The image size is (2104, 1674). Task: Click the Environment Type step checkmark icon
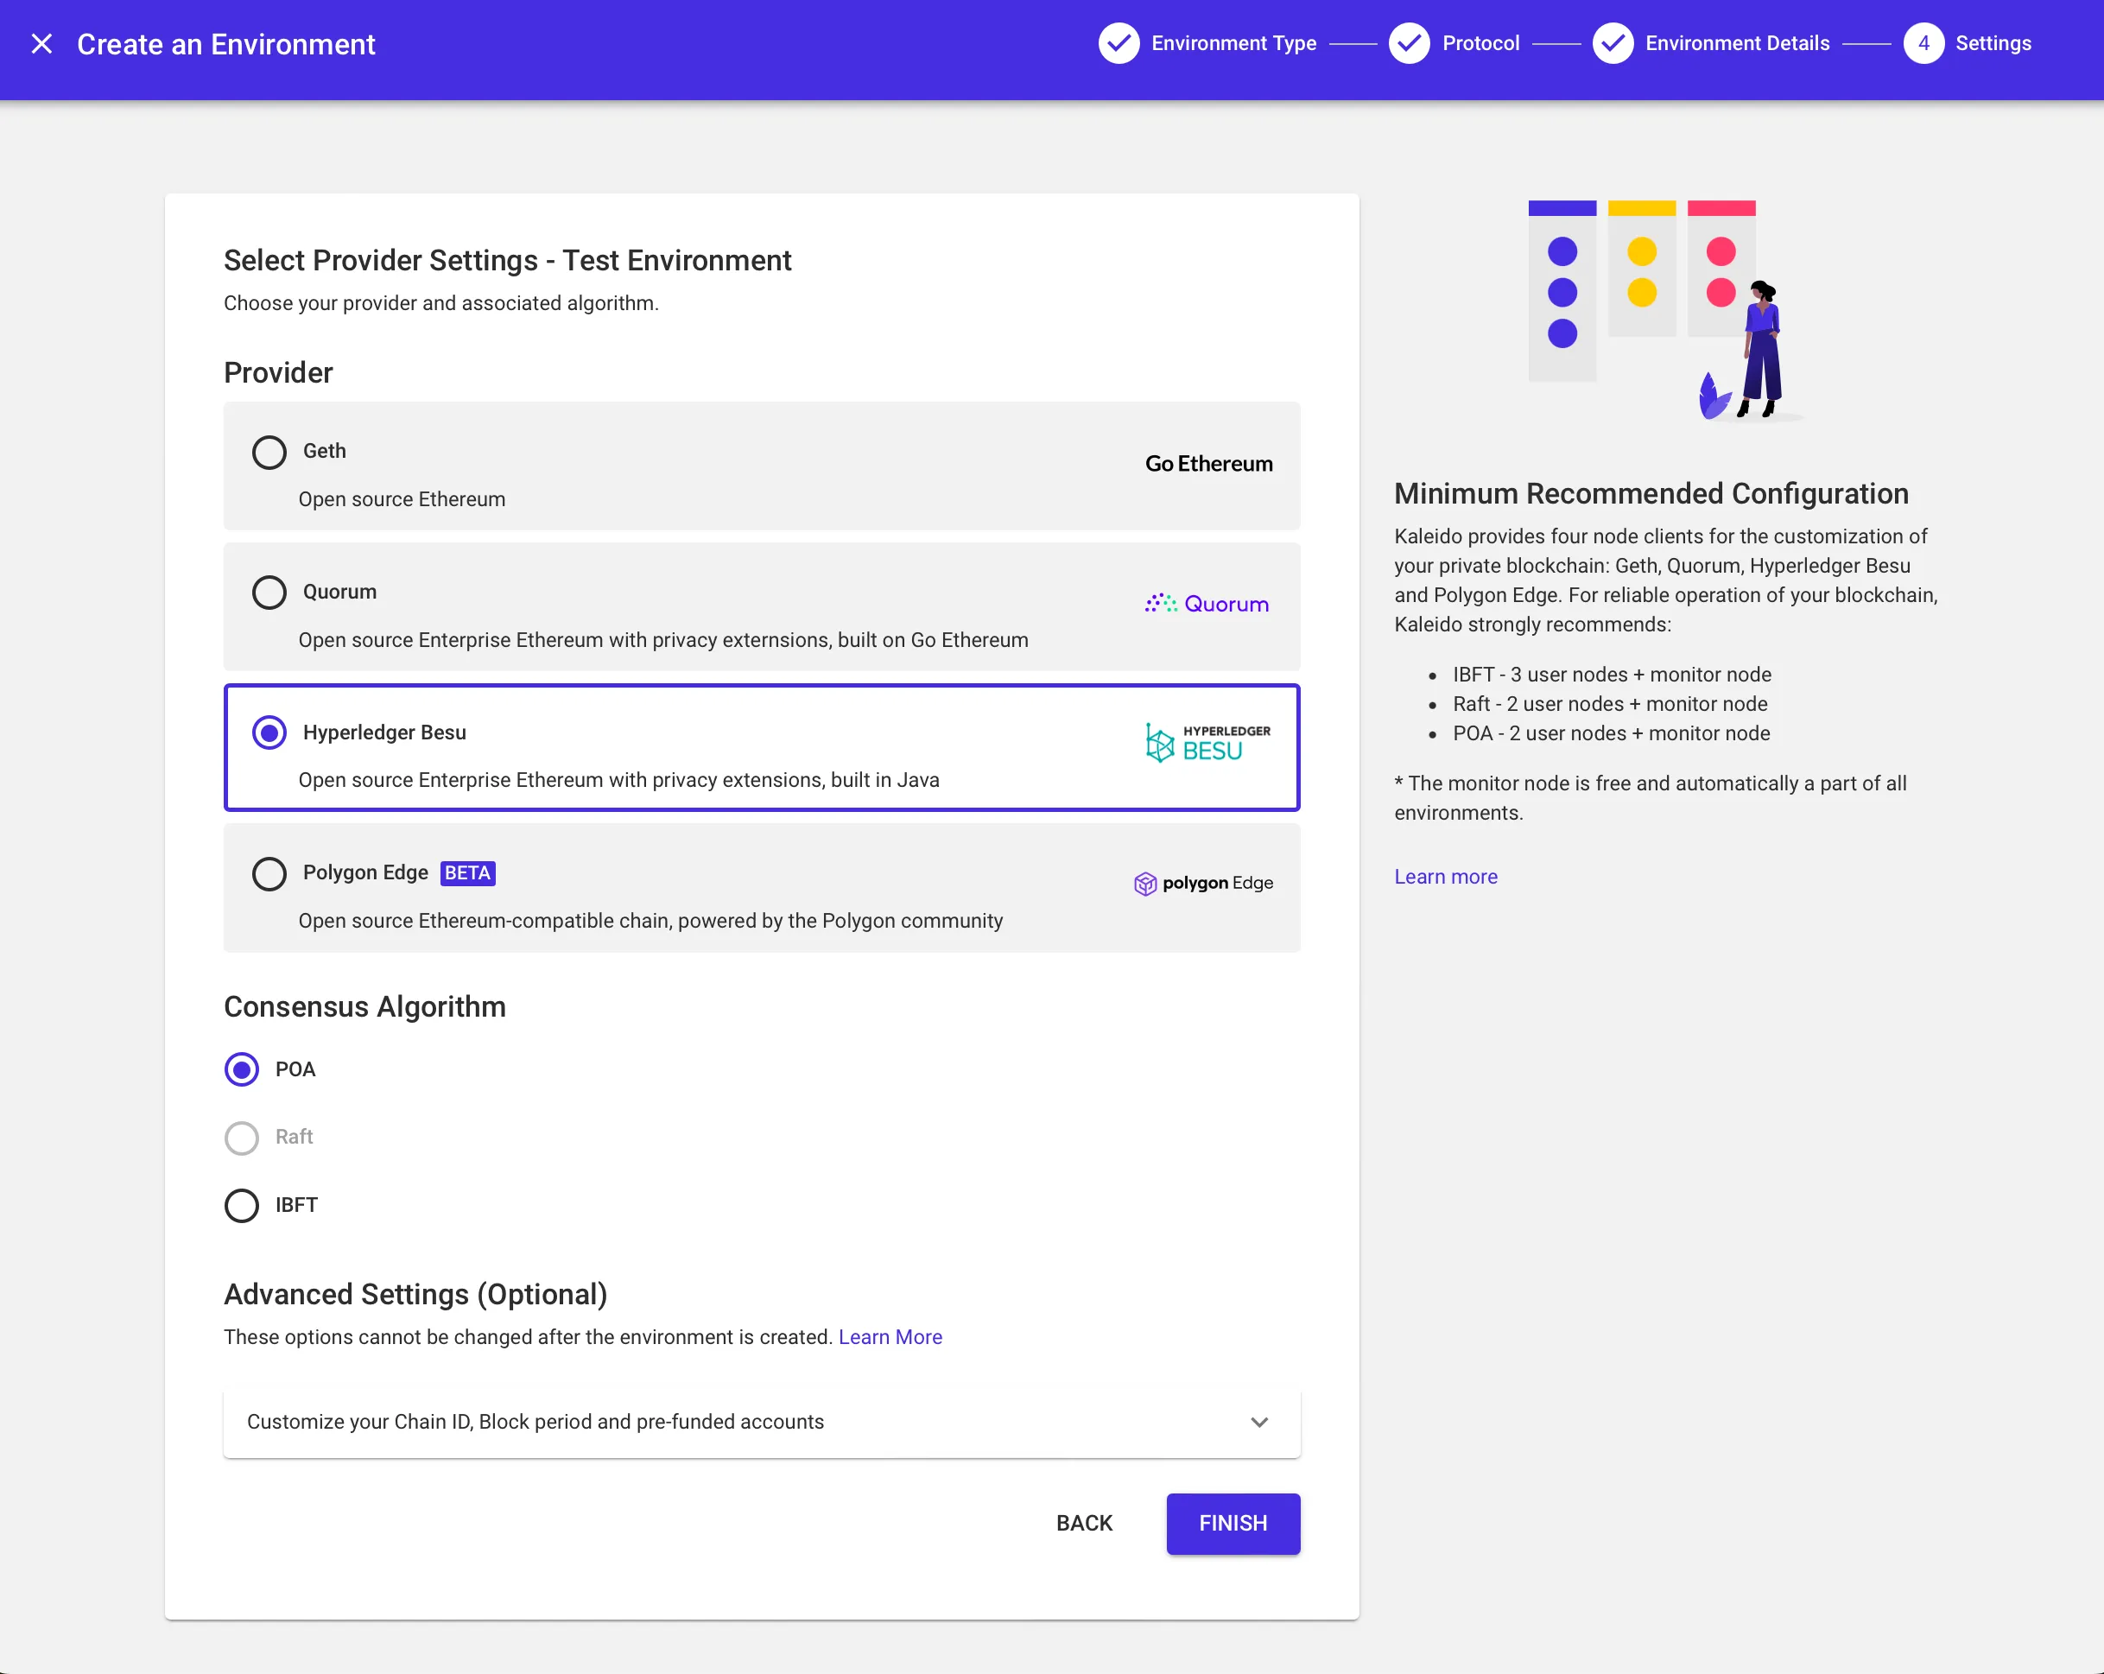[x=1119, y=44]
